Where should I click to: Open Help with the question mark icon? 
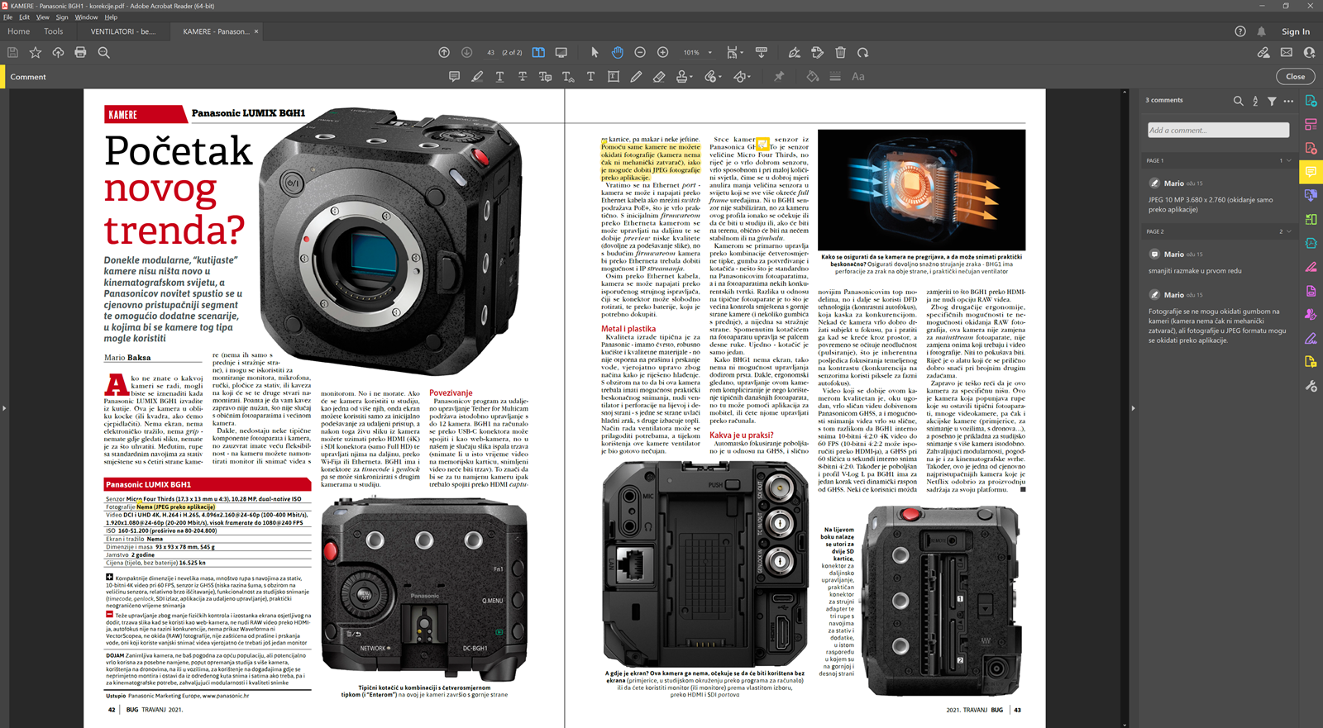[1239, 31]
